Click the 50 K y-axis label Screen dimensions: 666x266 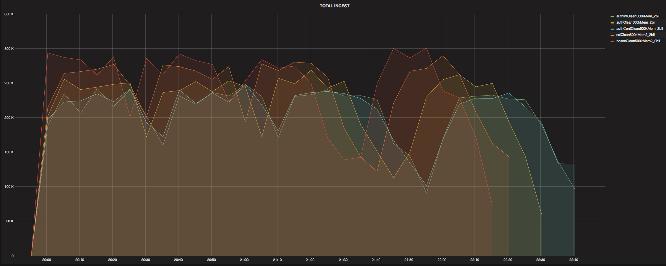(10, 221)
